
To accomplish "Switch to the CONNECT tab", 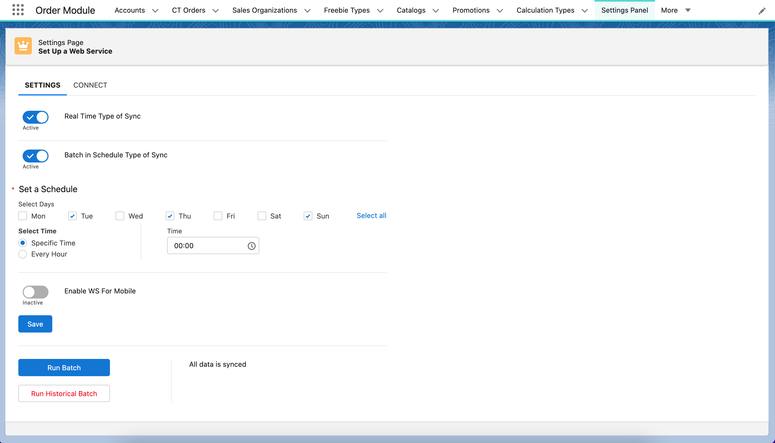I will click(x=90, y=85).
